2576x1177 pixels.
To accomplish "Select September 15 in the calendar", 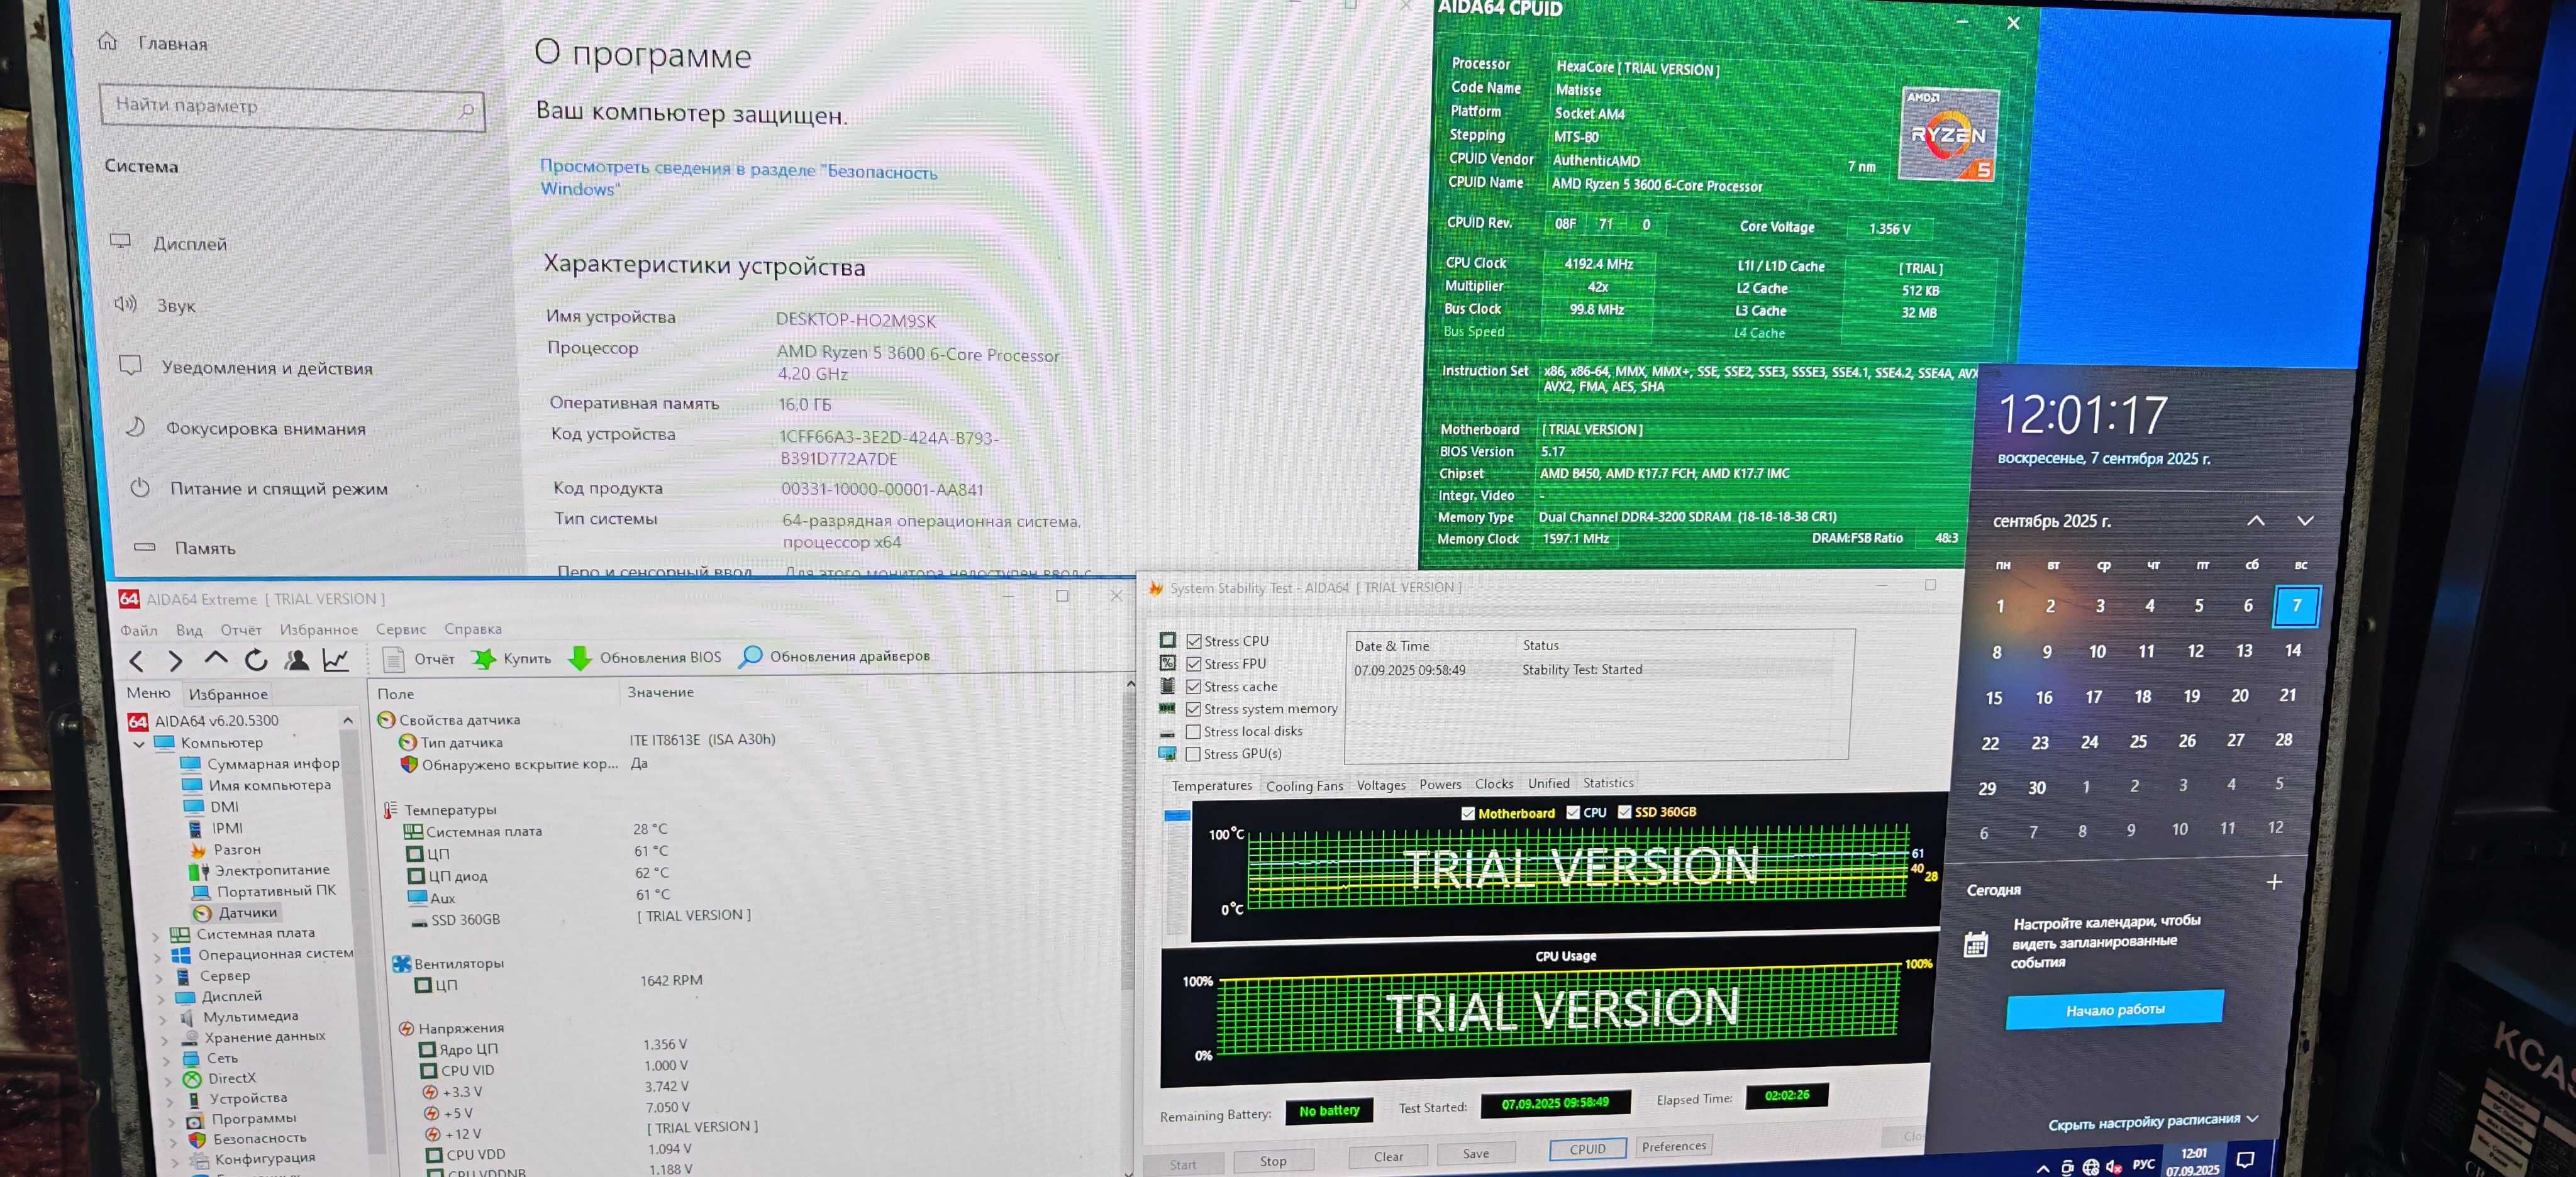I will tap(1994, 698).
